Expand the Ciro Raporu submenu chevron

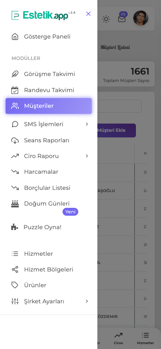(87, 156)
